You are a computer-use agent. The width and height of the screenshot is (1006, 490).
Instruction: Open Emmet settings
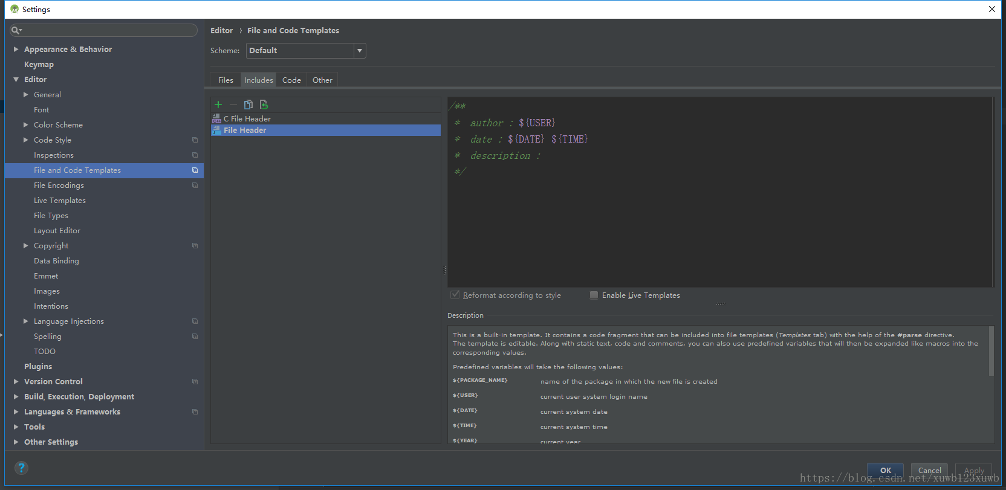click(x=46, y=276)
